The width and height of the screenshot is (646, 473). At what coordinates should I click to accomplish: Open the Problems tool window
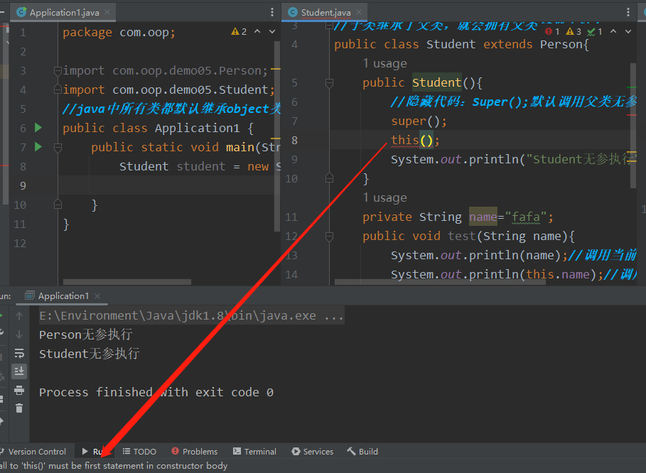tap(195, 452)
